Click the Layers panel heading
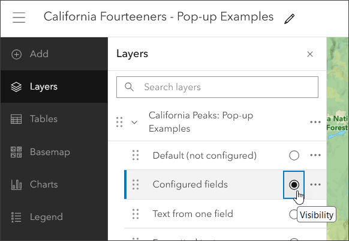 coord(132,53)
